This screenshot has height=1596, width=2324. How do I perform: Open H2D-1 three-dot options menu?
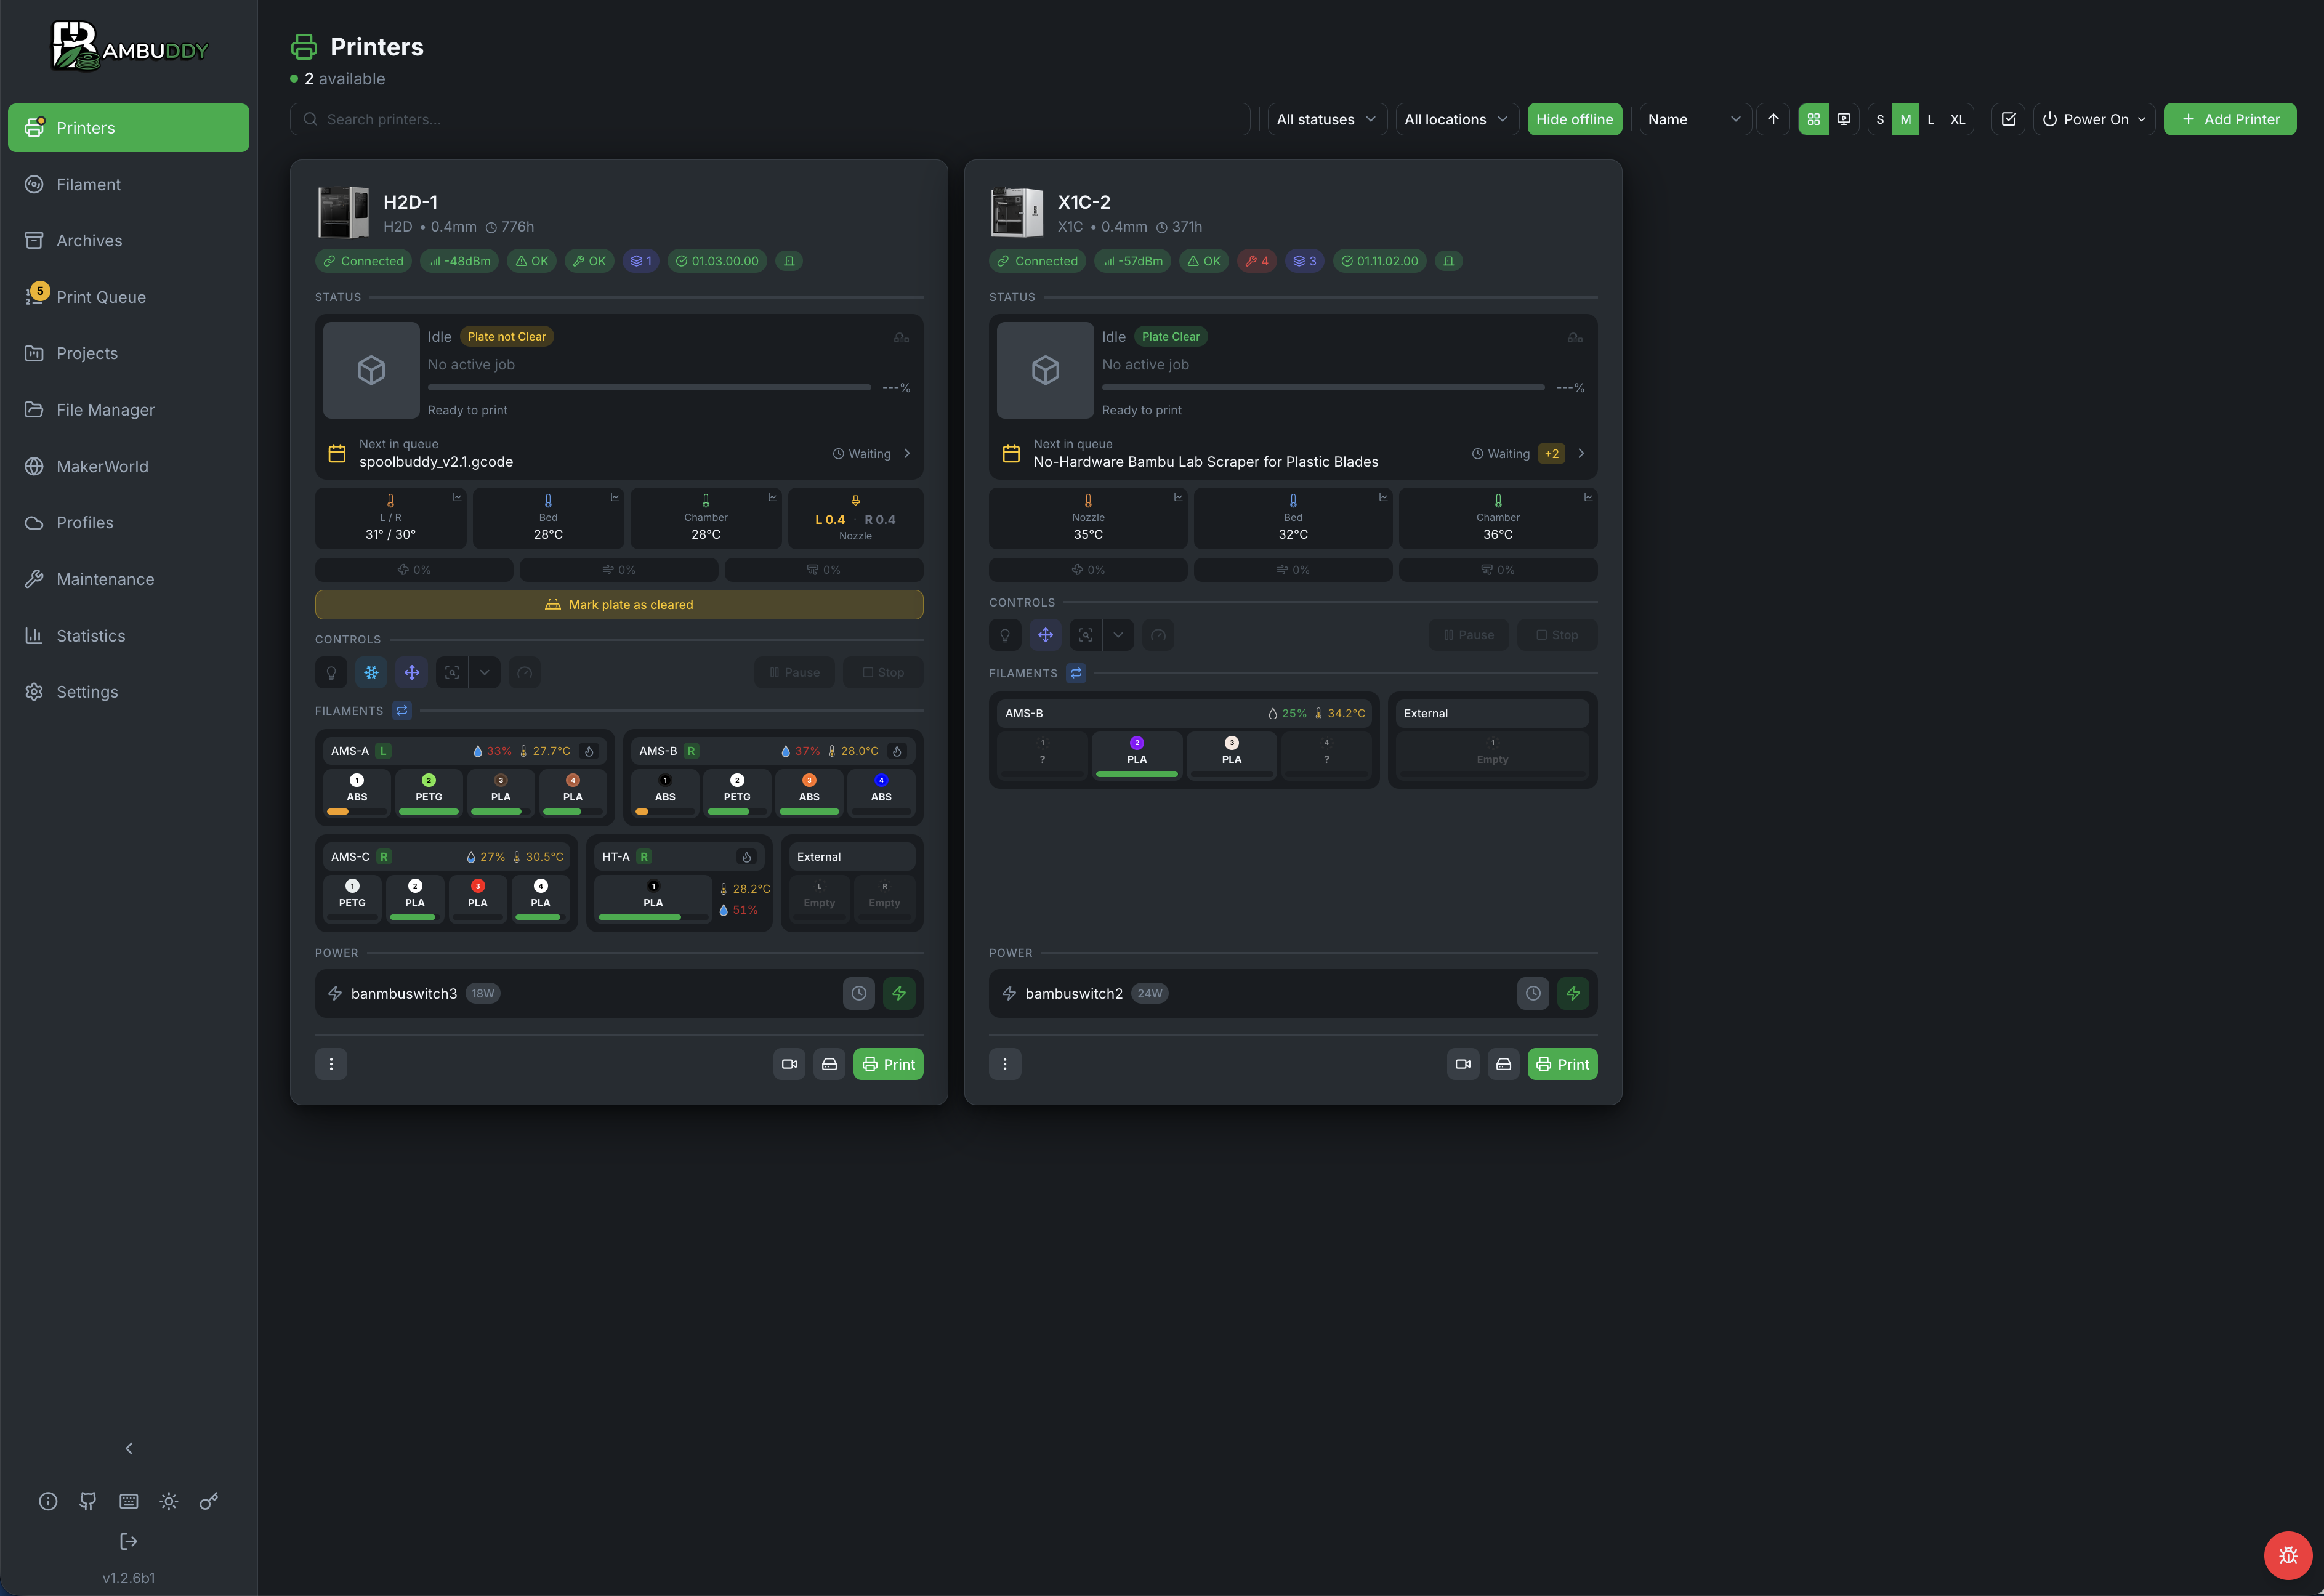(331, 1064)
